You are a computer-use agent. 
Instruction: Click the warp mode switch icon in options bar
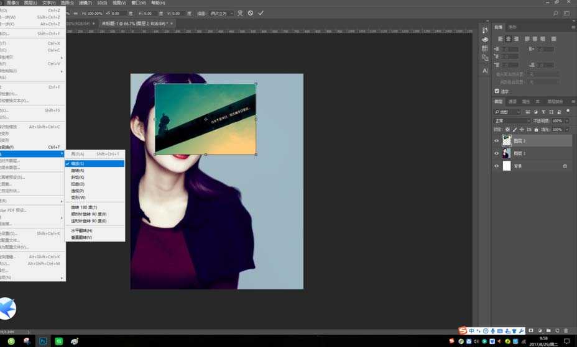241,13
